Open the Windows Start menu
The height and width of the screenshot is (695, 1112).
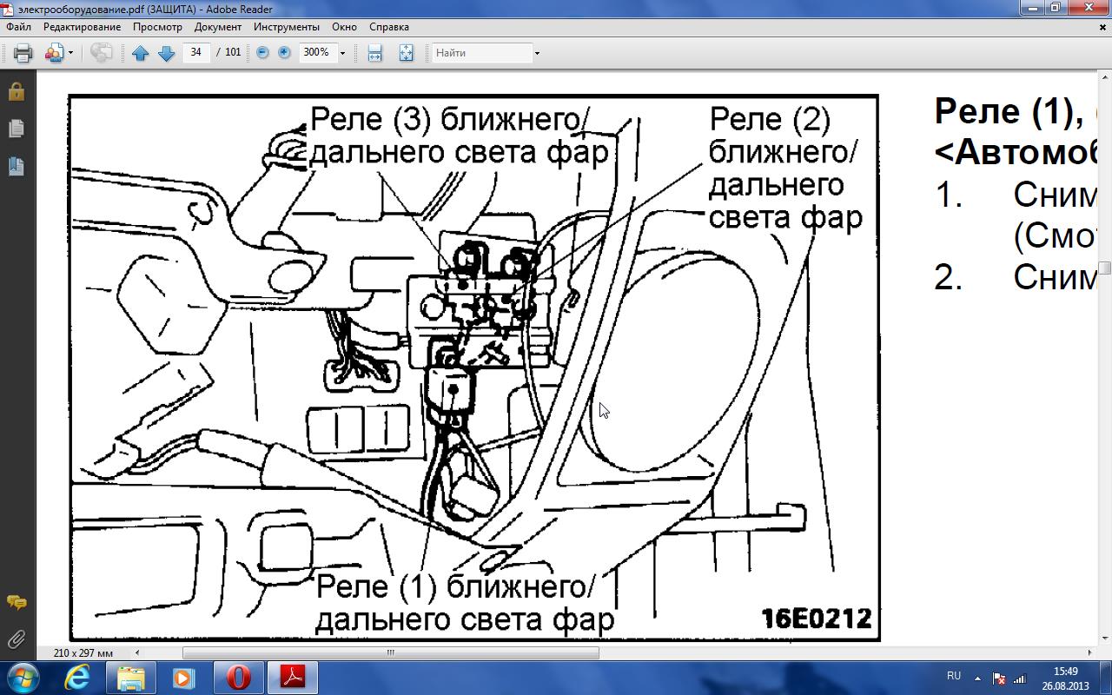coord(23,677)
